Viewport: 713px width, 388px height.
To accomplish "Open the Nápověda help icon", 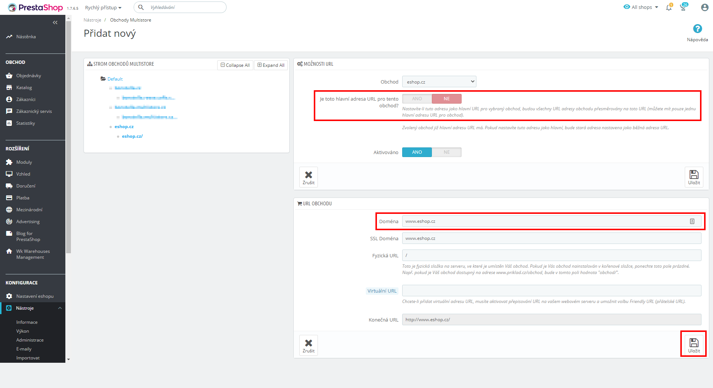I will pos(697,29).
